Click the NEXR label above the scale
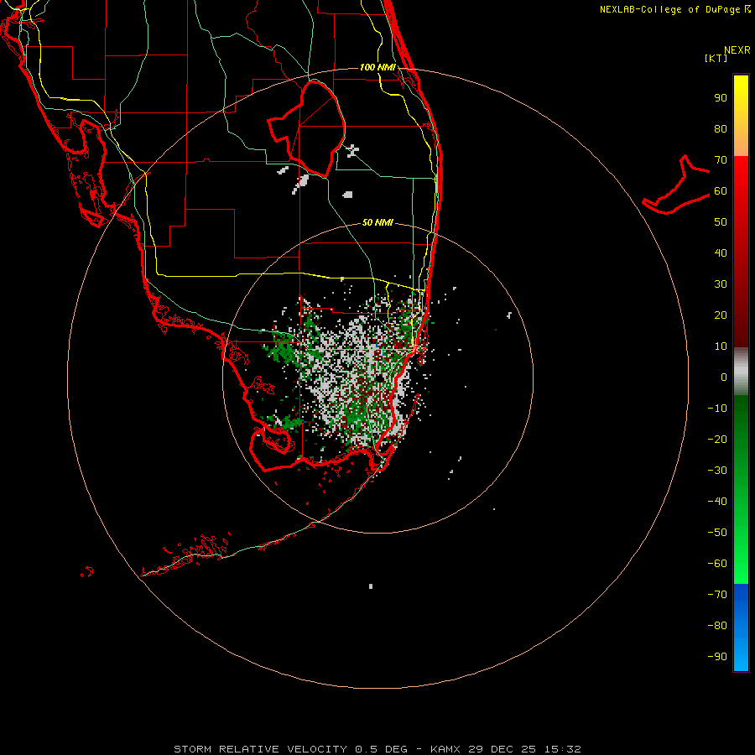This screenshot has width=755, height=755. coord(737,50)
